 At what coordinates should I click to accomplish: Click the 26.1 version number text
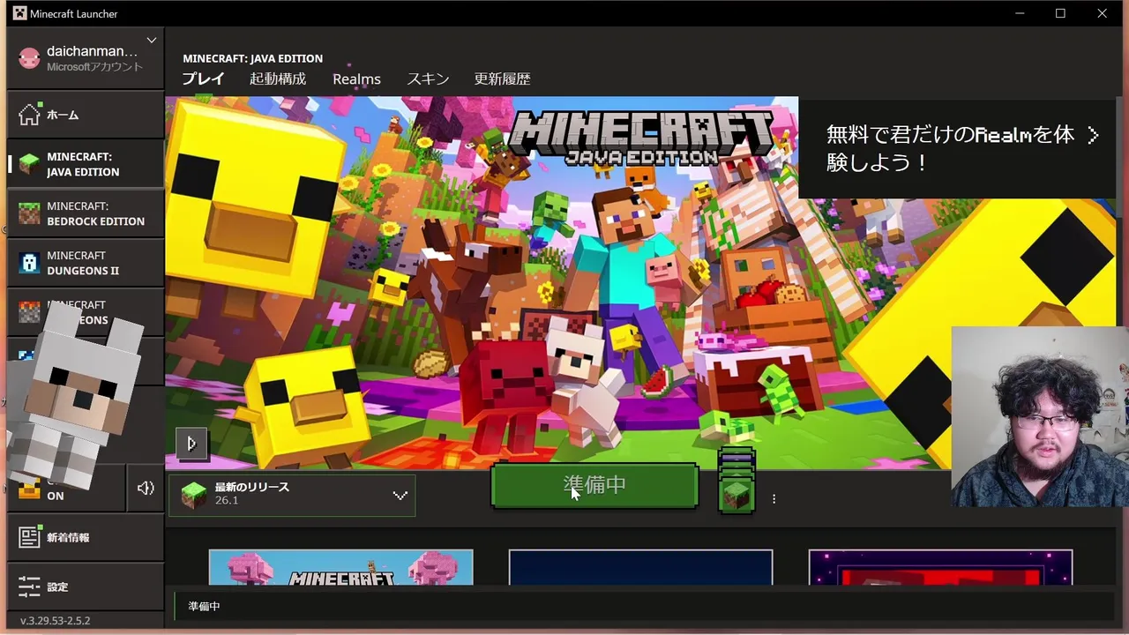coord(227,500)
